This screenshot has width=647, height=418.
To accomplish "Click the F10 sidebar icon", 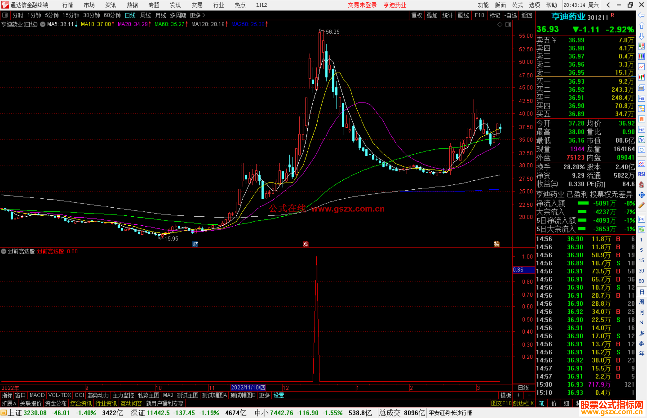I will tap(641, 99).
